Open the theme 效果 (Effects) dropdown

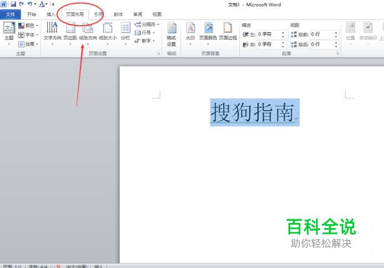(x=28, y=44)
